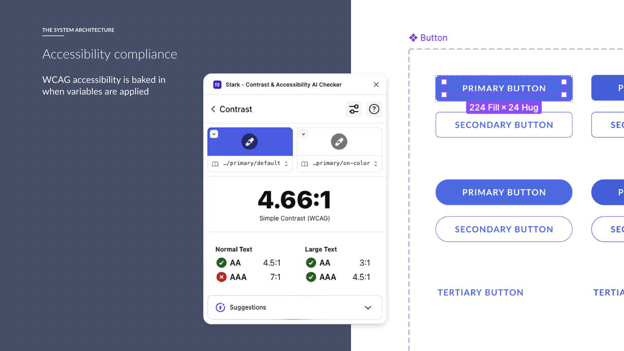The height and width of the screenshot is (351, 624).
Task: Expand the blue swatch corner dropdown
Action: 214,134
